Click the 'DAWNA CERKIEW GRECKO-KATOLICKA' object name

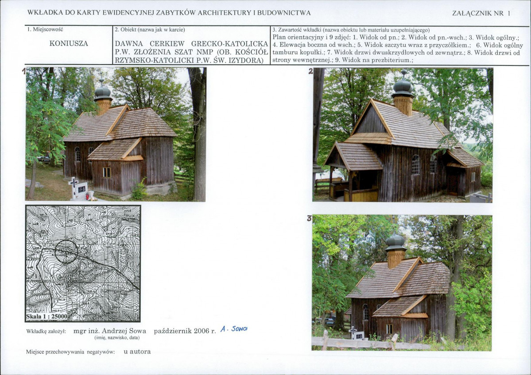click(191, 44)
